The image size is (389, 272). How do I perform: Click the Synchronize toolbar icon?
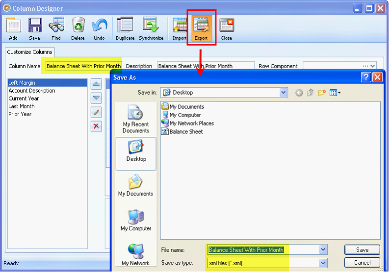(x=151, y=28)
